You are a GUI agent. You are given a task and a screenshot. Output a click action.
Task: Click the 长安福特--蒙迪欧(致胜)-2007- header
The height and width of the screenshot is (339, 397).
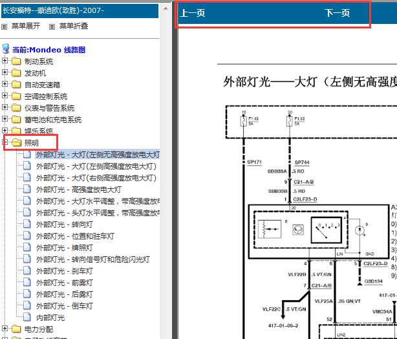click(x=80, y=11)
